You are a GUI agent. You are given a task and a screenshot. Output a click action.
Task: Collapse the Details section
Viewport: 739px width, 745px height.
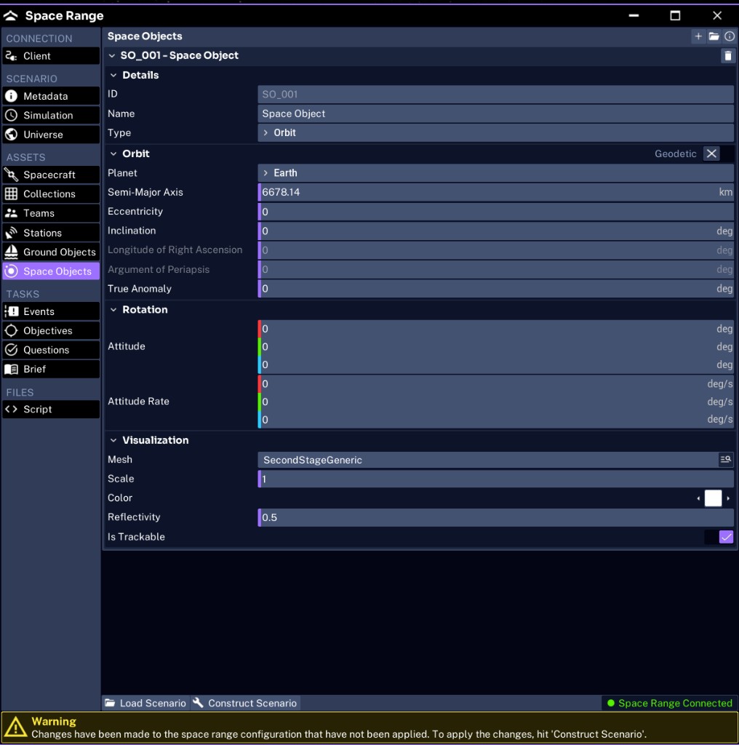click(113, 75)
